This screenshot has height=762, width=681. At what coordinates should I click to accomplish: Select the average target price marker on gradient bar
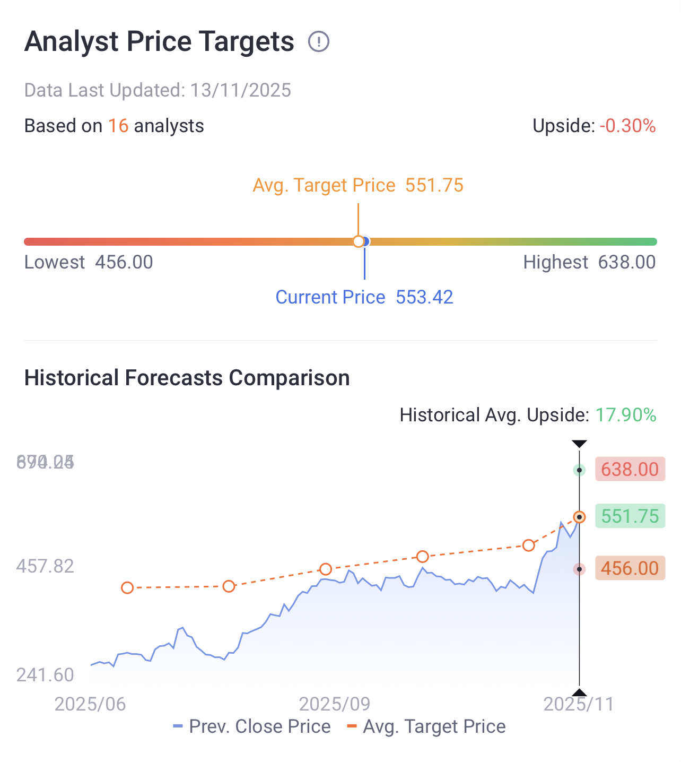click(359, 241)
